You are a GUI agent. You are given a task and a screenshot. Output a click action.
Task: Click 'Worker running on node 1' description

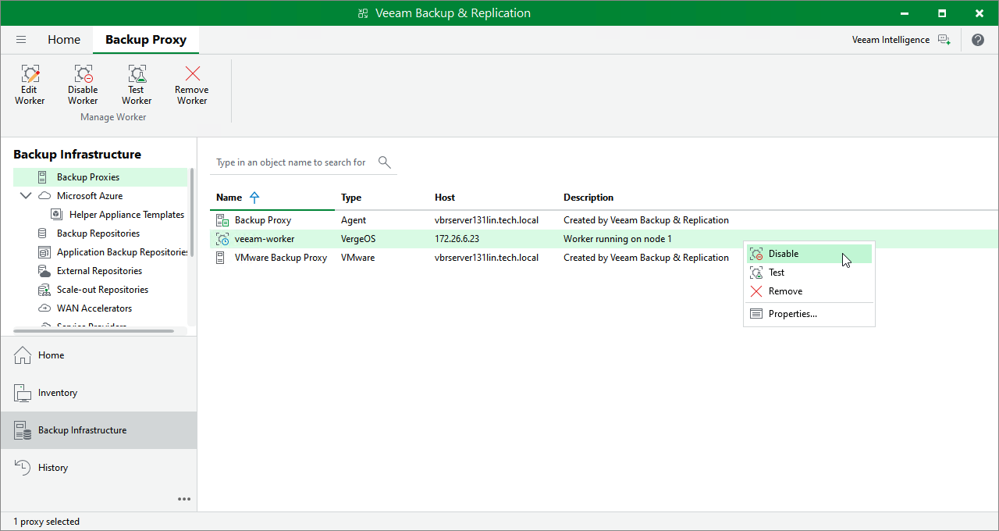(617, 239)
